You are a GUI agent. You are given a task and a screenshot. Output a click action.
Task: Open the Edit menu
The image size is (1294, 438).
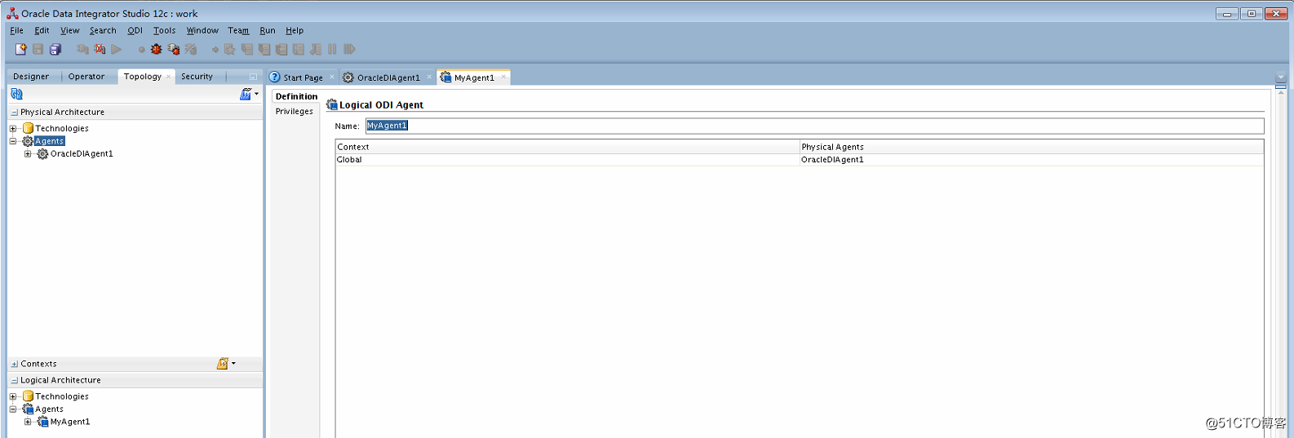pyautogui.click(x=42, y=30)
